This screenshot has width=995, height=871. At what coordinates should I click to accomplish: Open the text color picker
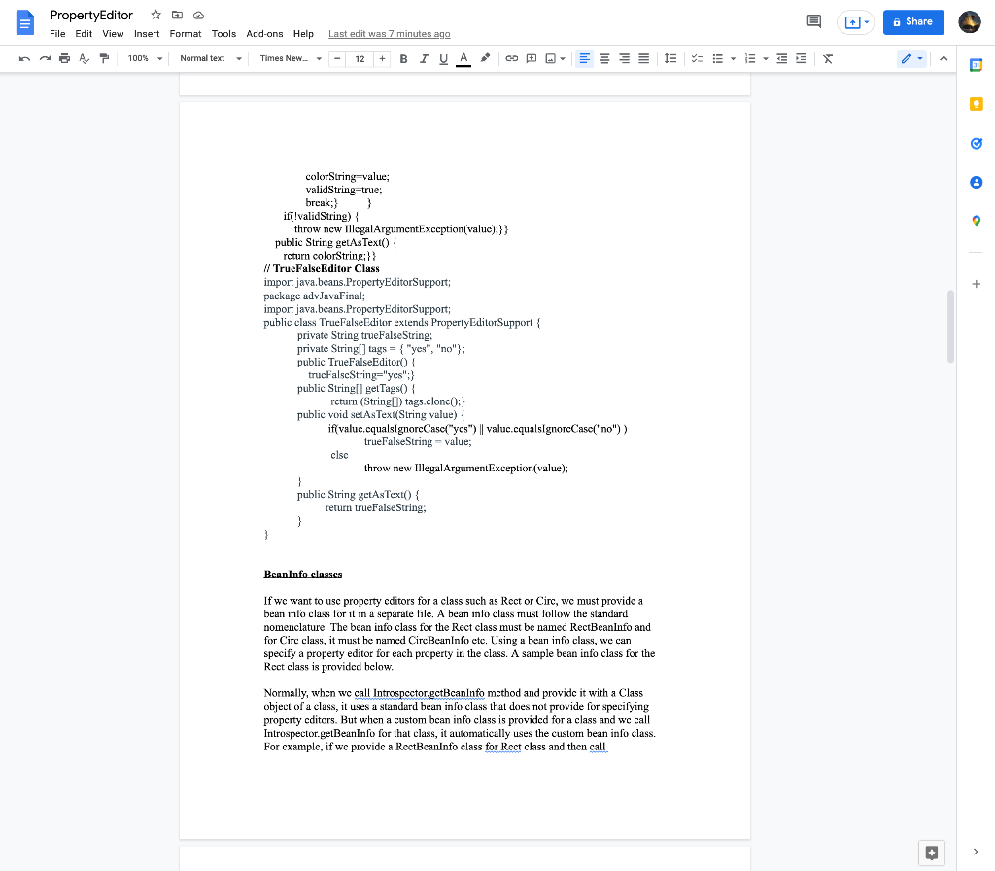(x=463, y=58)
